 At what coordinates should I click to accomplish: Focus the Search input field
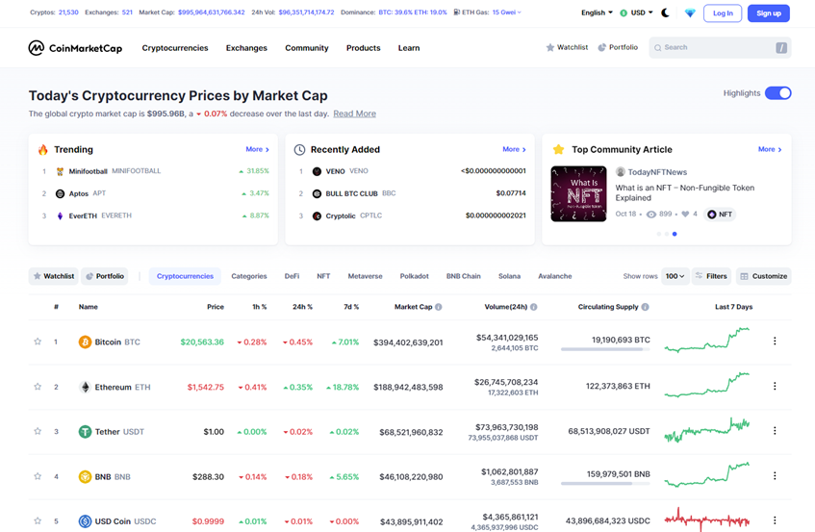(x=720, y=47)
